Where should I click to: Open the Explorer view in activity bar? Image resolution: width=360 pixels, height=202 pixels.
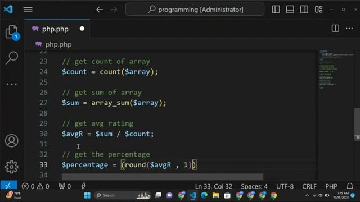12,32
